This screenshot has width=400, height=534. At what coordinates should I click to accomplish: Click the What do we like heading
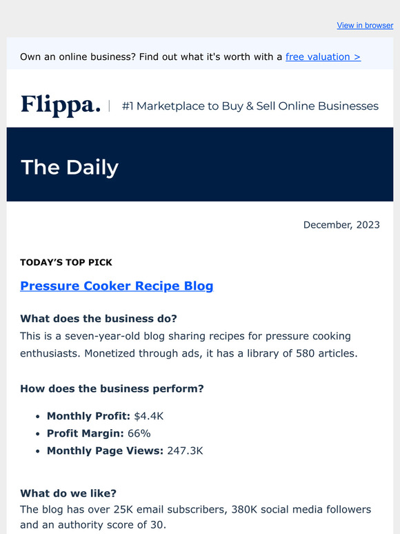[x=68, y=493]
